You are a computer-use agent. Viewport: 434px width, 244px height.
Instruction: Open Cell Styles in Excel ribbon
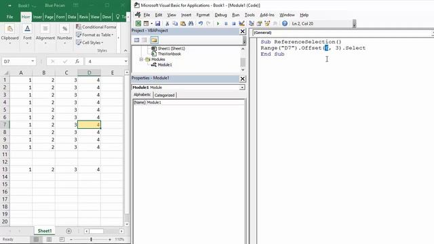tap(90, 43)
